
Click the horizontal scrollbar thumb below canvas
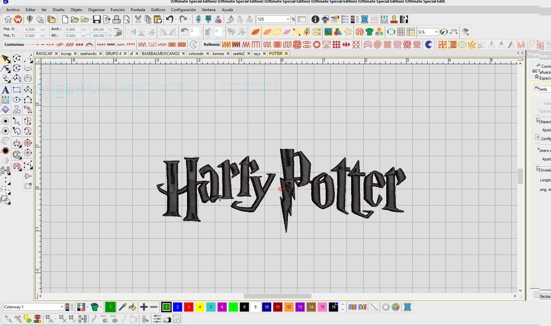(277, 296)
